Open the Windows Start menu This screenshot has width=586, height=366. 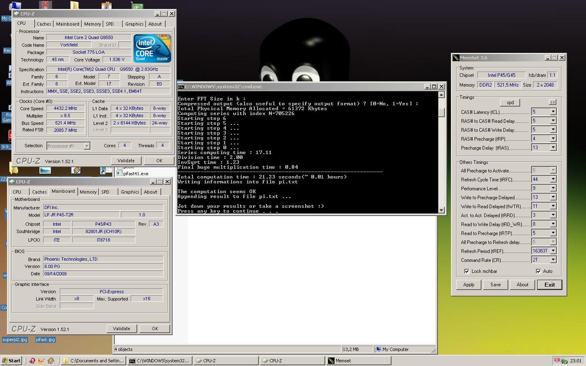(x=11, y=361)
